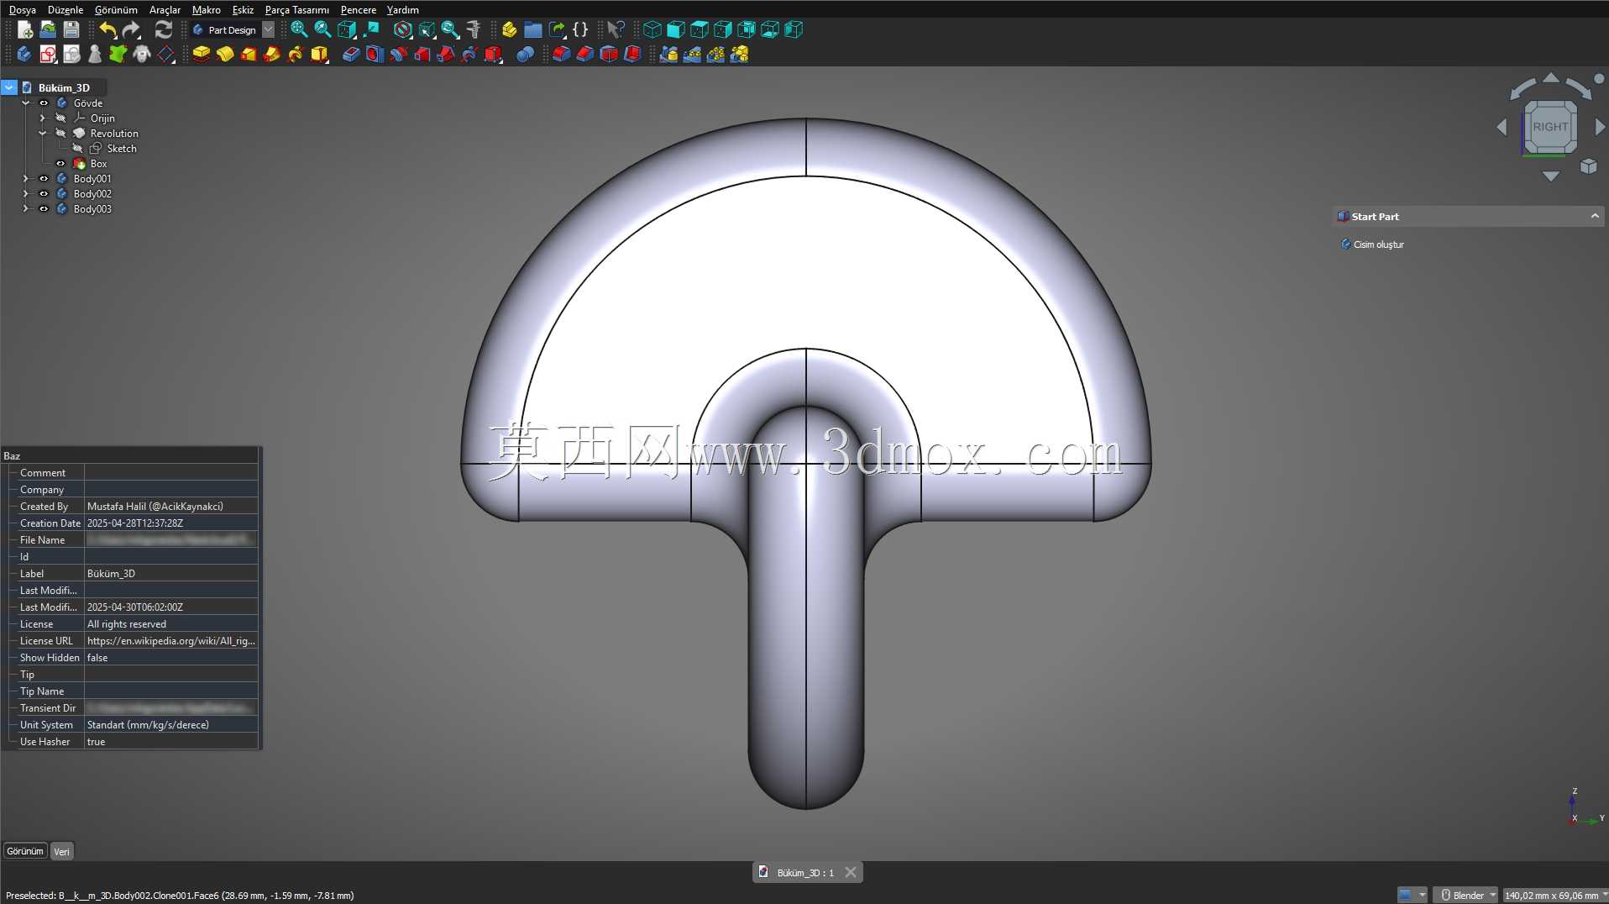Open the measure caliper tool
The height and width of the screenshot is (904, 1609).
(474, 30)
